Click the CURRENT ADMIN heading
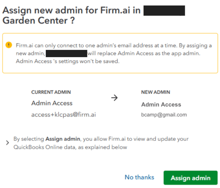220x188 pixels. coord(51,92)
